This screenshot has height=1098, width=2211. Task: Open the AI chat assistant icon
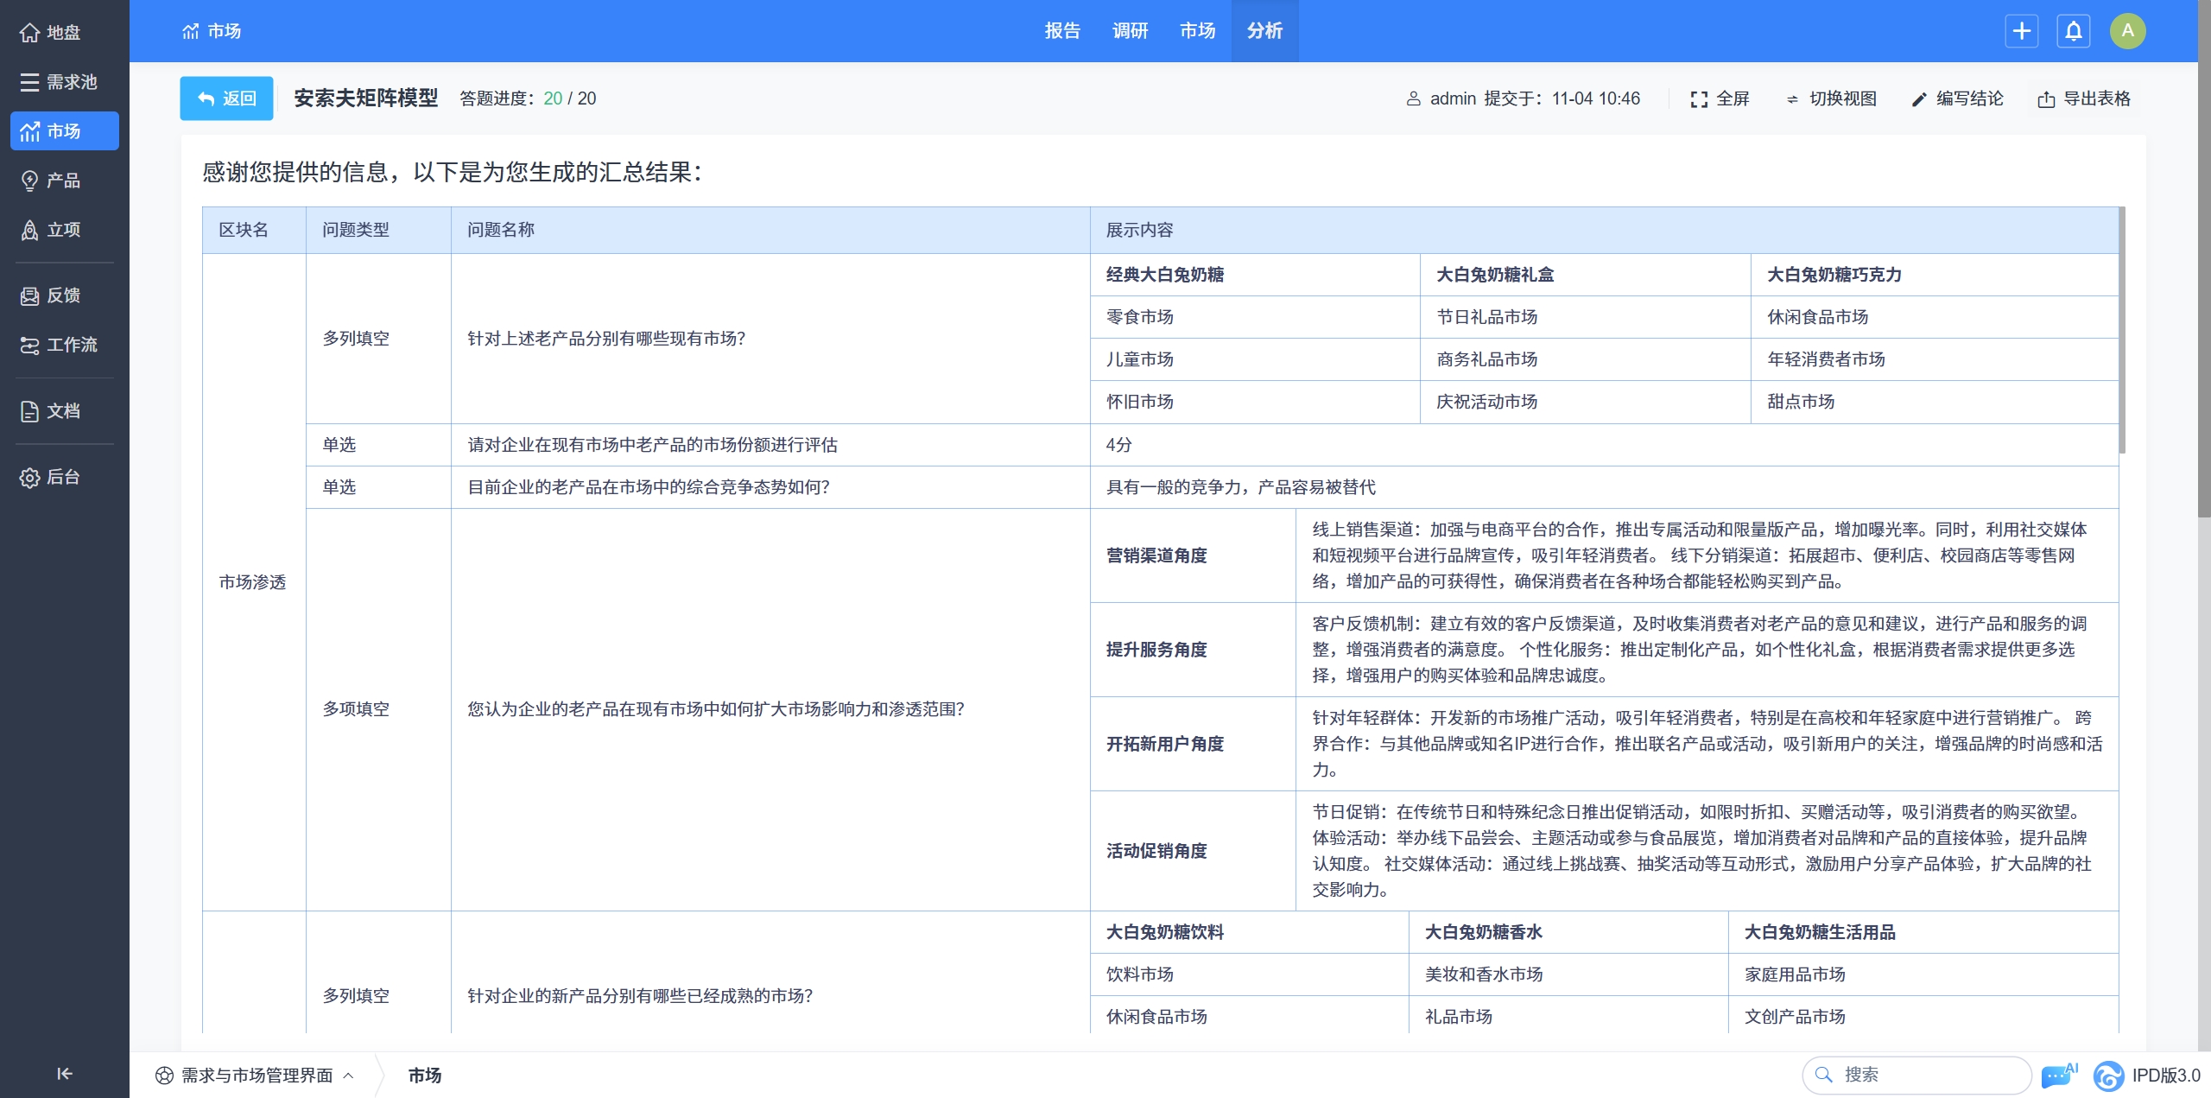click(x=2059, y=1076)
